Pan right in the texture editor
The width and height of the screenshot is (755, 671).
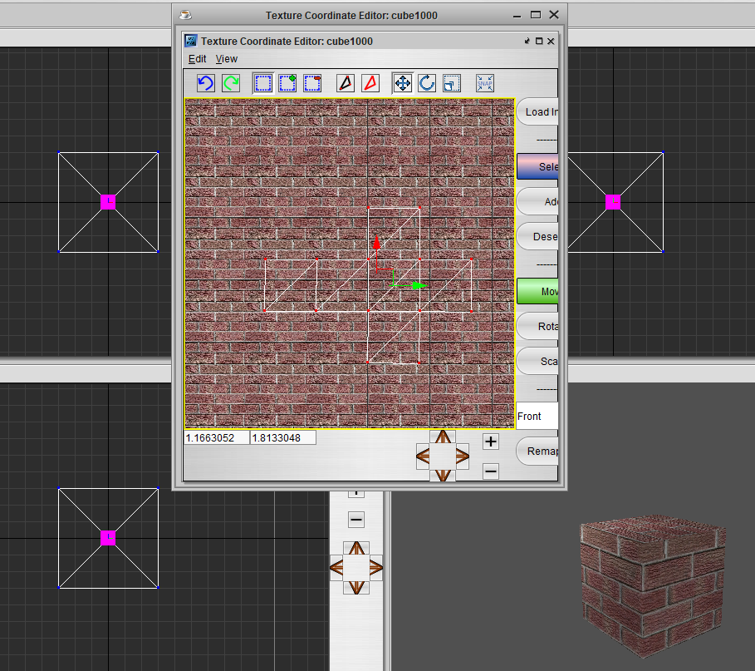(463, 456)
